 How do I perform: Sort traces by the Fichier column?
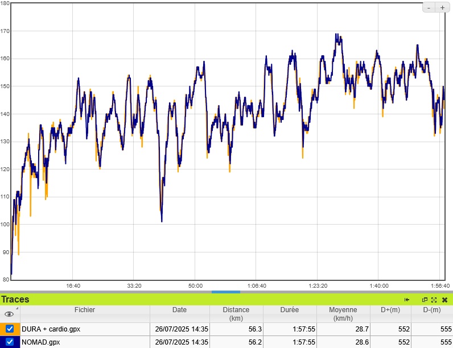[x=85, y=310]
